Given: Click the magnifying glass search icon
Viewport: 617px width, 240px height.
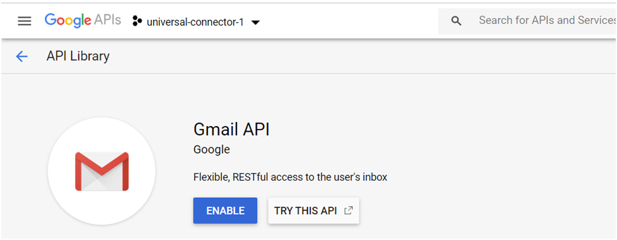Looking at the screenshot, I should 456,21.
